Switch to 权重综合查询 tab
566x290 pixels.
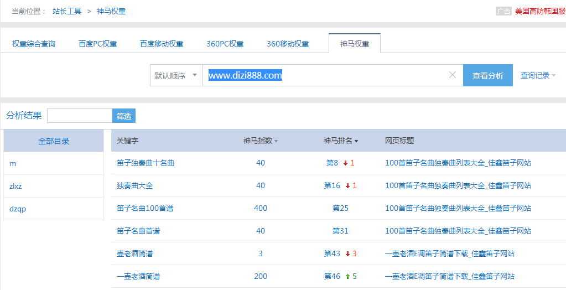coord(34,44)
